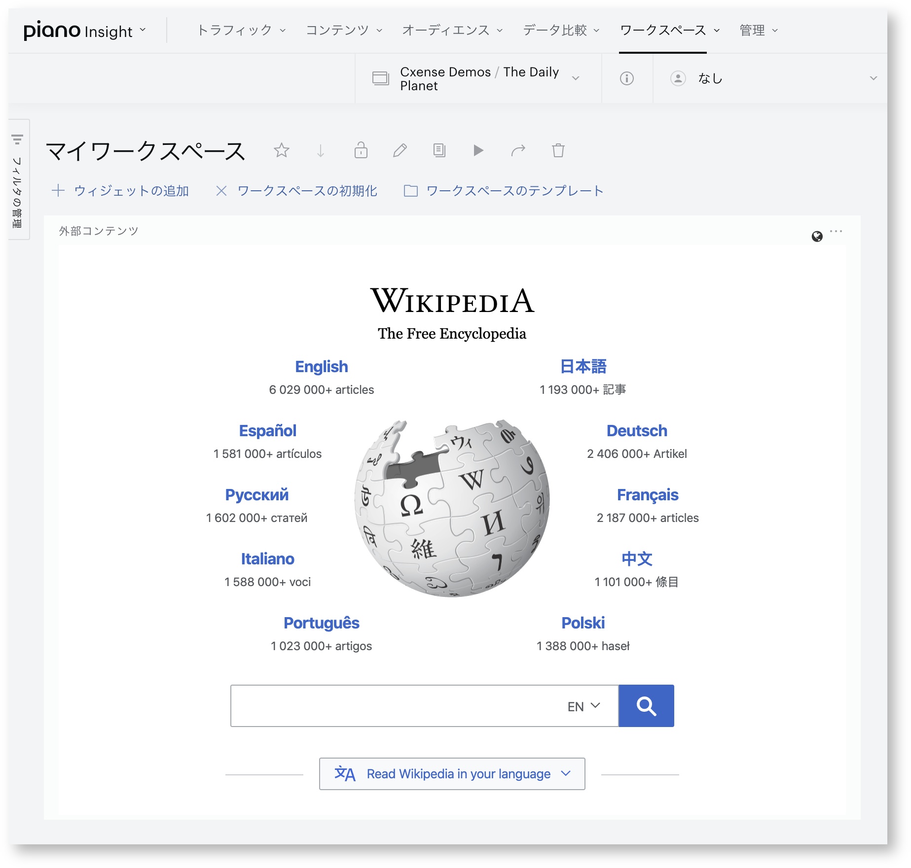Open the 中文 Wikipedia link
This screenshot has width=911, height=868.
(637, 559)
